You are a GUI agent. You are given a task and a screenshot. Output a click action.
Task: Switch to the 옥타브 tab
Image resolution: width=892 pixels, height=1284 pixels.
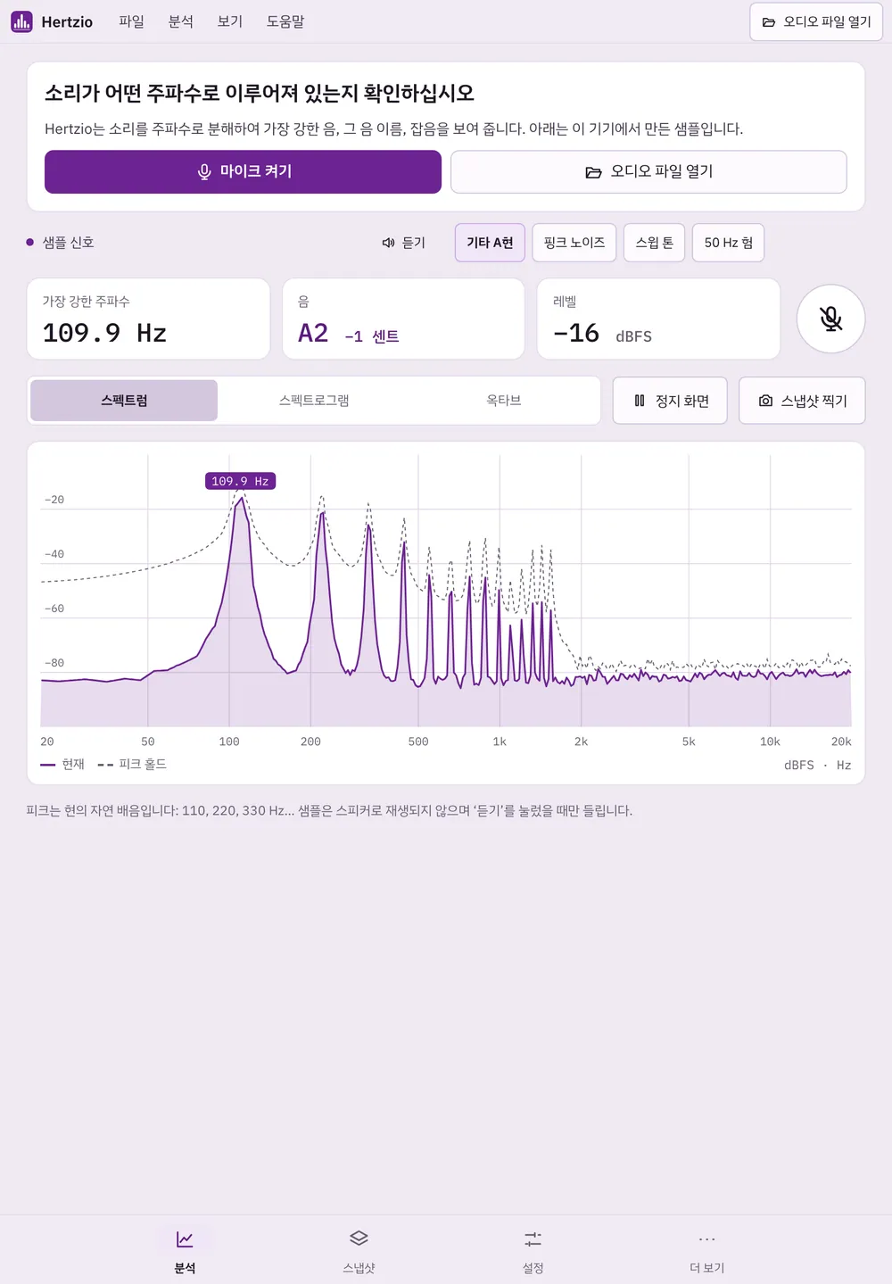[503, 401]
